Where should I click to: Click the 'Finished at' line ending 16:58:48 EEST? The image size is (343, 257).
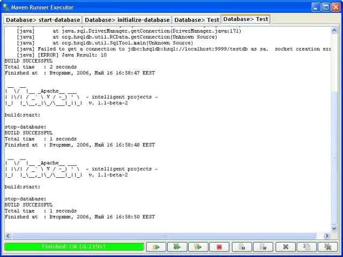pyautogui.click(x=80, y=145)
